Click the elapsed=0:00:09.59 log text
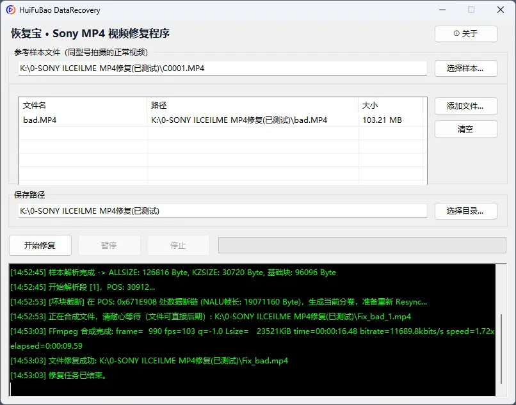This screenshot has width=516, height=405. pyautogui.click(x=46, y=346)
